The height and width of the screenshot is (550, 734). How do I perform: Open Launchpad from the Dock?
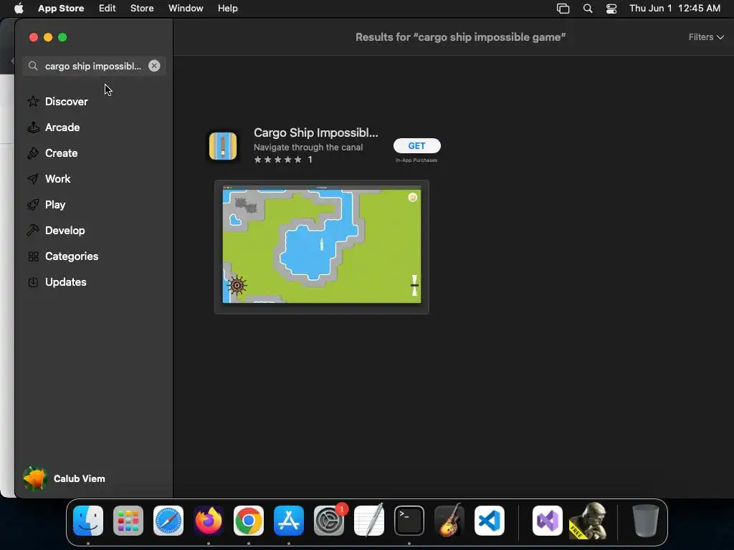(128, 521)
